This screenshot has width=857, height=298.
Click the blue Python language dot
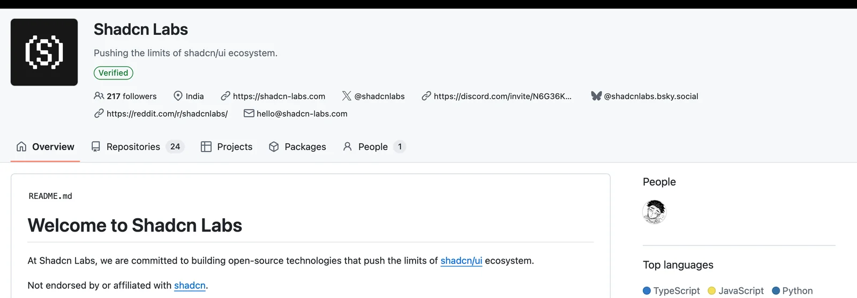click(x=776, y=290)
